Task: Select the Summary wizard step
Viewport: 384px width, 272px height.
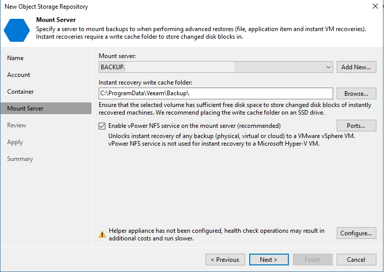Action: (20, 159)
